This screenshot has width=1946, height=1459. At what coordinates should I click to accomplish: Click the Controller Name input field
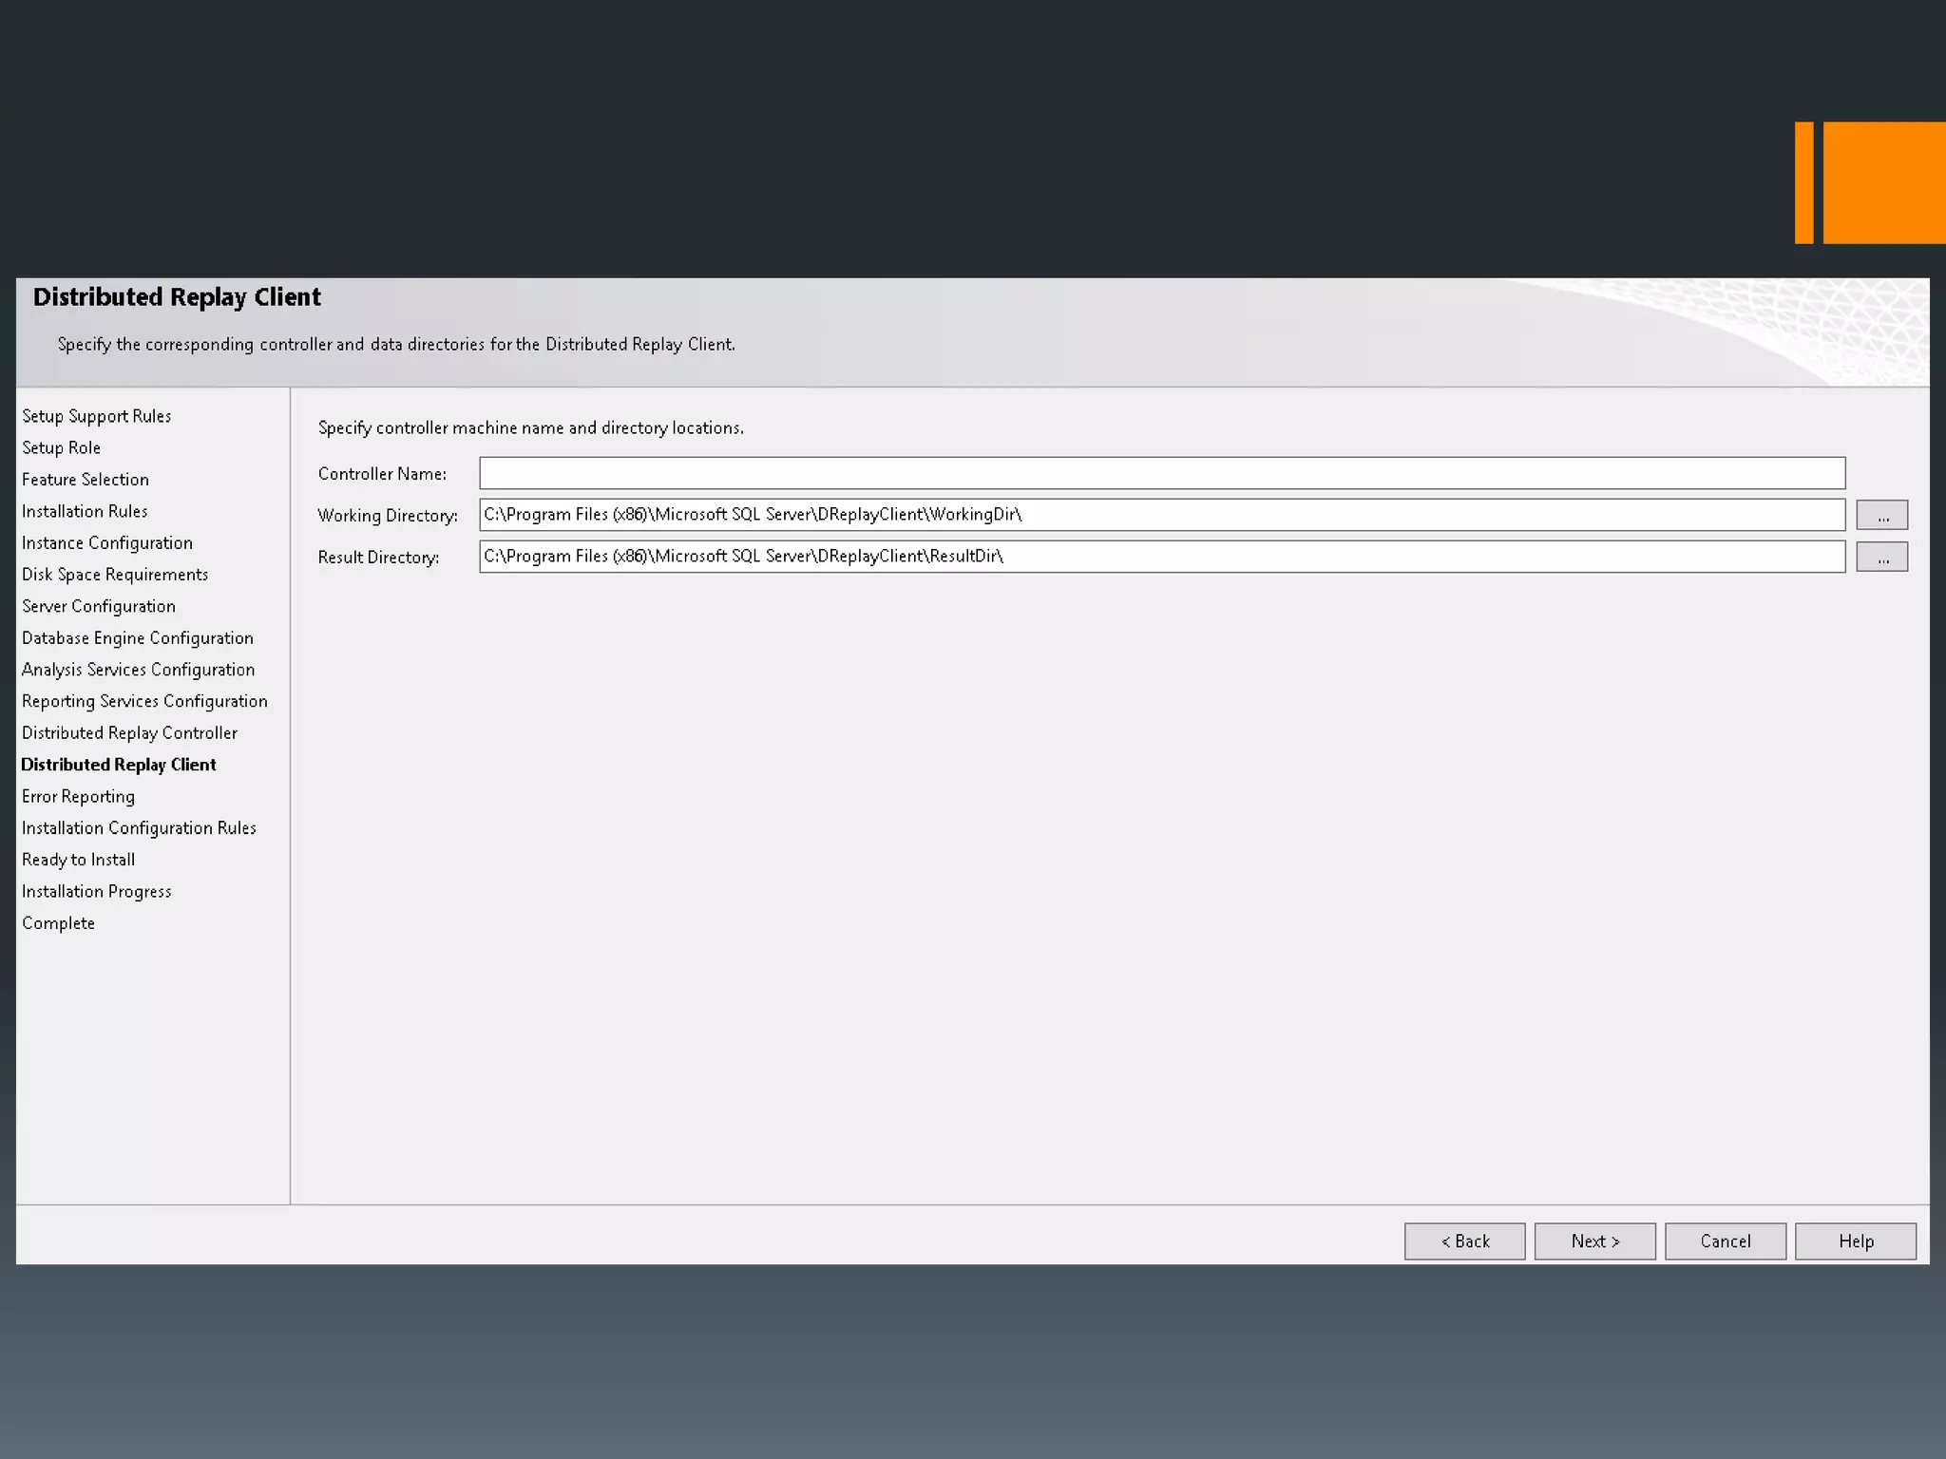tap(1161, 473)
